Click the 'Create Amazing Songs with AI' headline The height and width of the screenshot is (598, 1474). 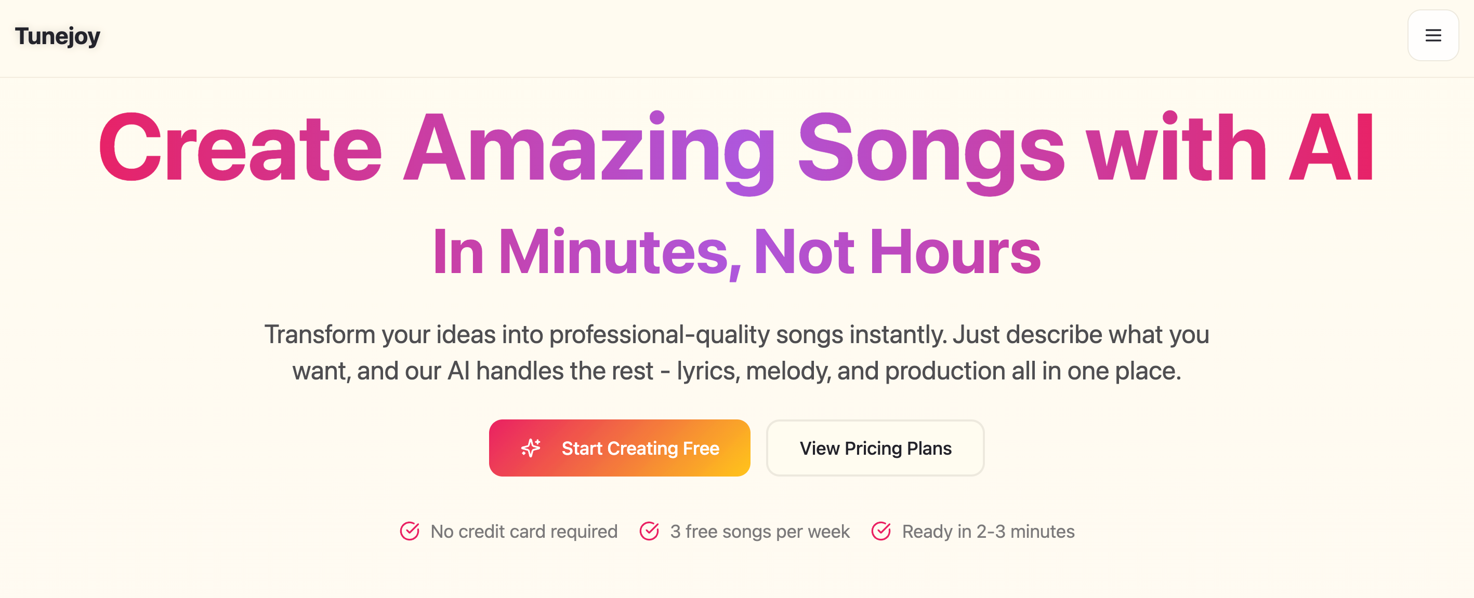(736, 148)
